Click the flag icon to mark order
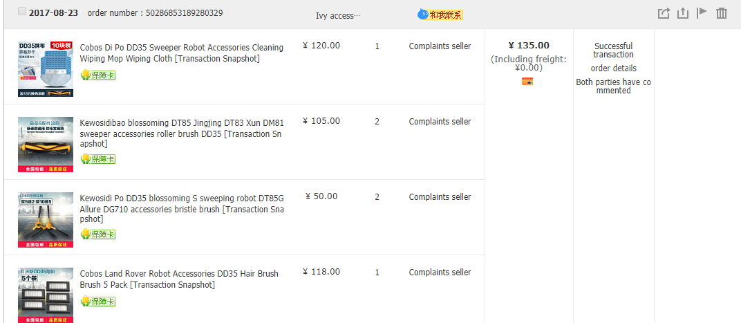 click(x=702, y=13)
